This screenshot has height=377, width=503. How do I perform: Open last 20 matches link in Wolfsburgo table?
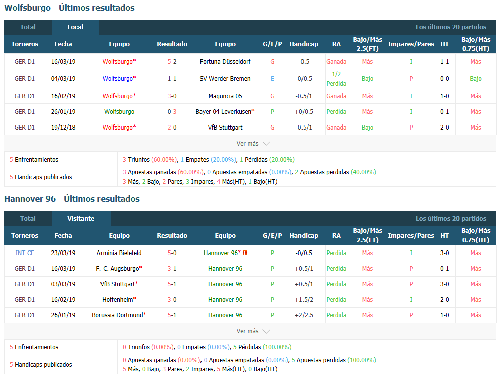[x=451, y=27]
